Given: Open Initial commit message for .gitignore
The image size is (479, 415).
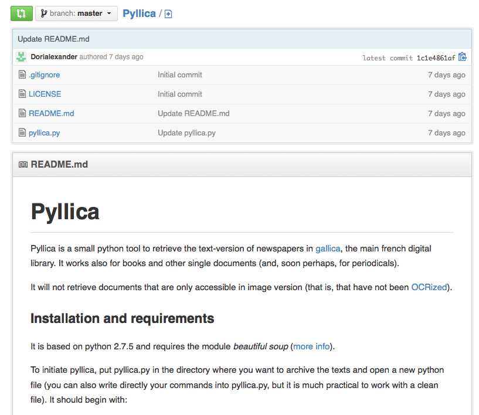Looking at the screenshot, I should point(180,75).
